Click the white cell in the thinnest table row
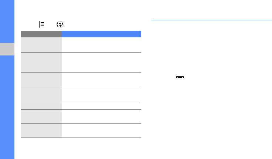Screen dimensions: 272x159 coord(101,105)
